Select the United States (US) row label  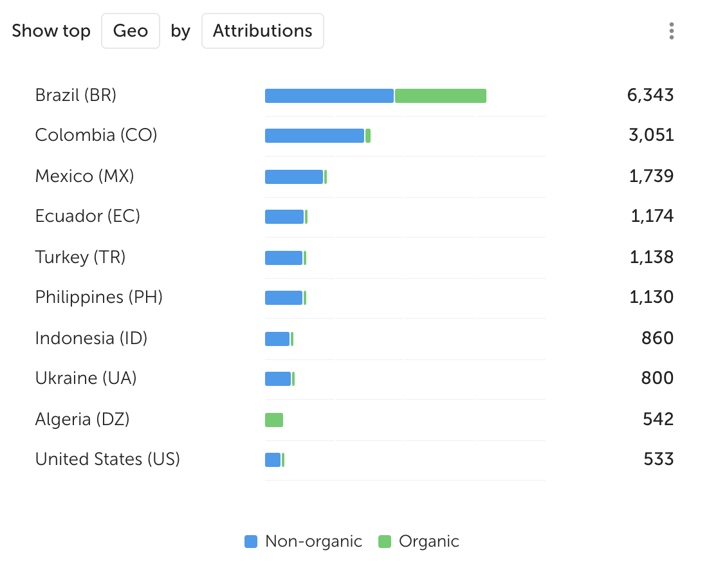click(x=107, y=459)
